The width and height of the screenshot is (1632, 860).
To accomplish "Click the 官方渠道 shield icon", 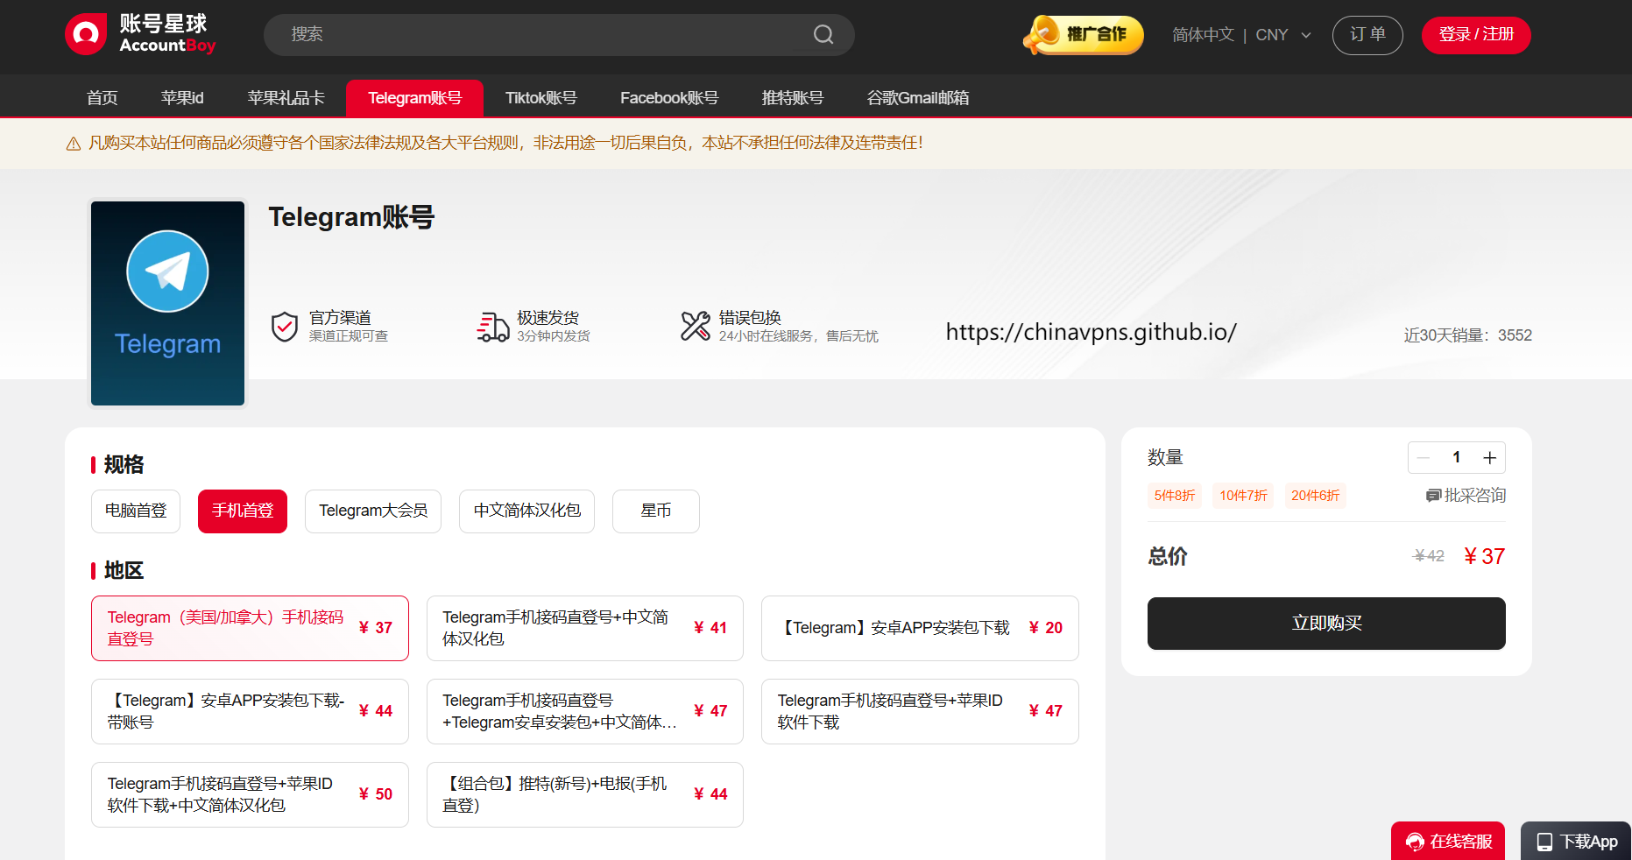I will (x=285, y=327).
